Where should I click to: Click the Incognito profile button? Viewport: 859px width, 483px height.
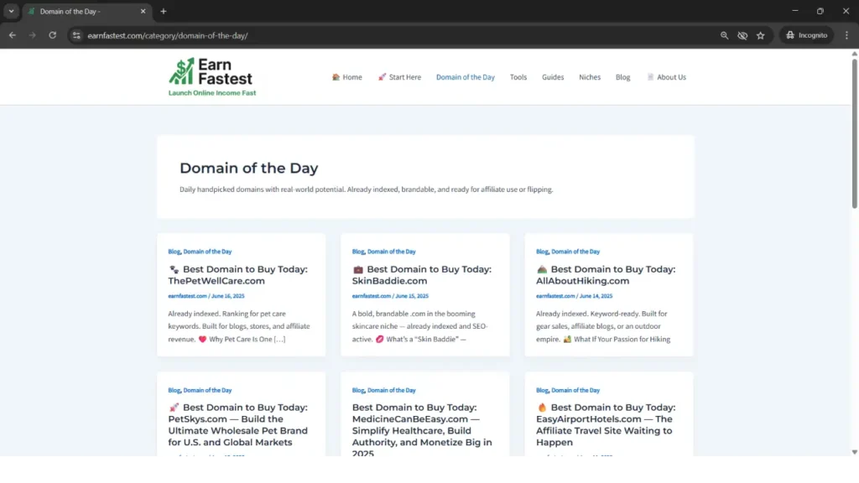point(806,35)
